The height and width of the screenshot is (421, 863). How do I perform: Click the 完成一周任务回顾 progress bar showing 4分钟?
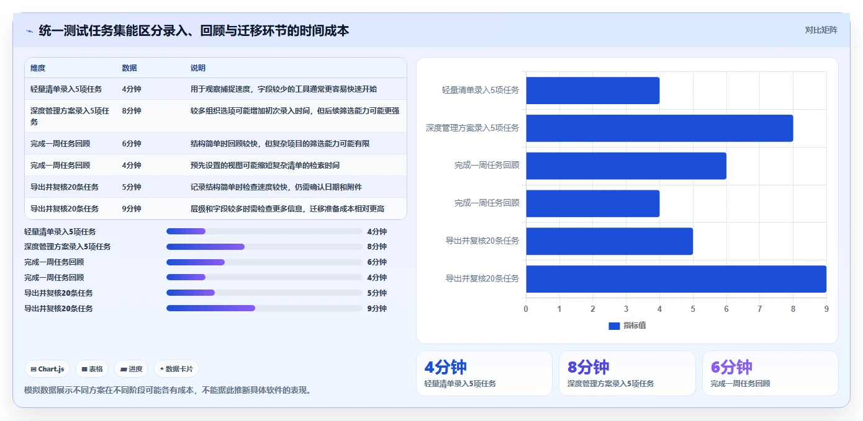(x=264, y=278)
